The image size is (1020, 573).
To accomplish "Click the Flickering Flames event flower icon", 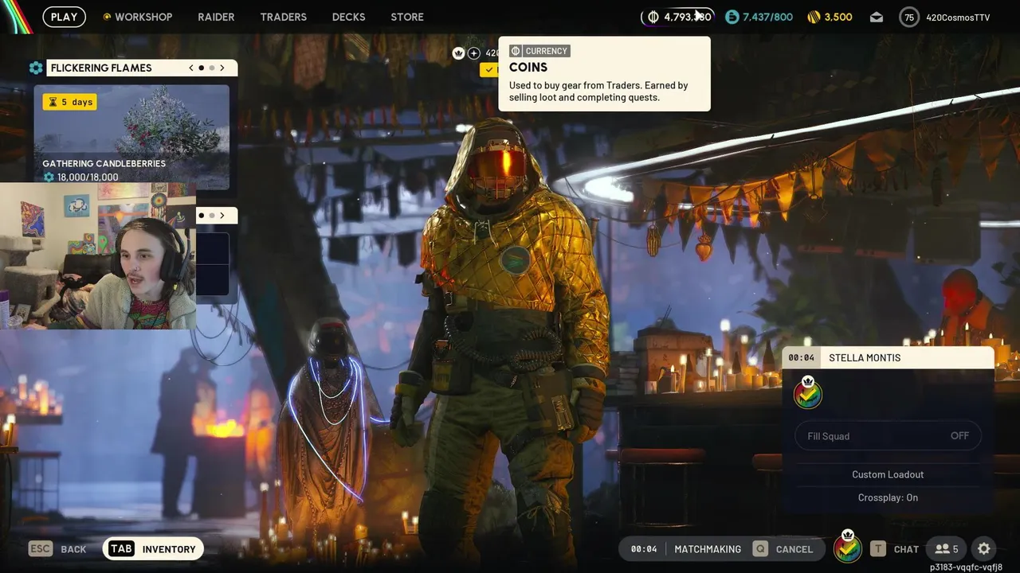I will point(36,68).
